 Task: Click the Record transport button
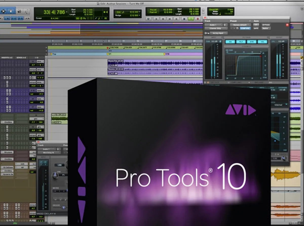(x=198, y=19)
